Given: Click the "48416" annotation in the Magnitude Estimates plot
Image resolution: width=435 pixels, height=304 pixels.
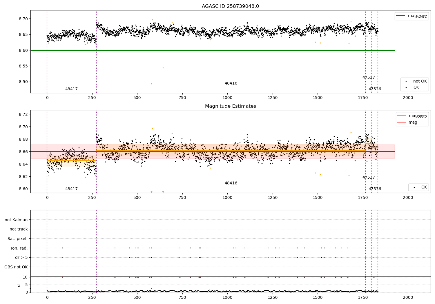Looking at the screenshot, I should 231,183.
